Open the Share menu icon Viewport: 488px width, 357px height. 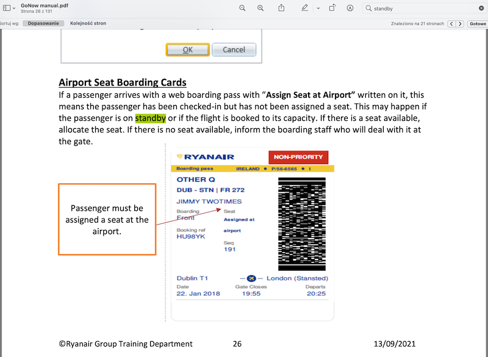point(281,8)
